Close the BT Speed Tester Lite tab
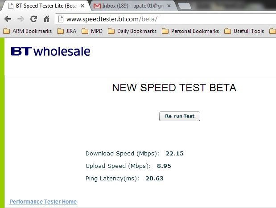The height and width of the screenshot is (208, 276). point(82,6)
